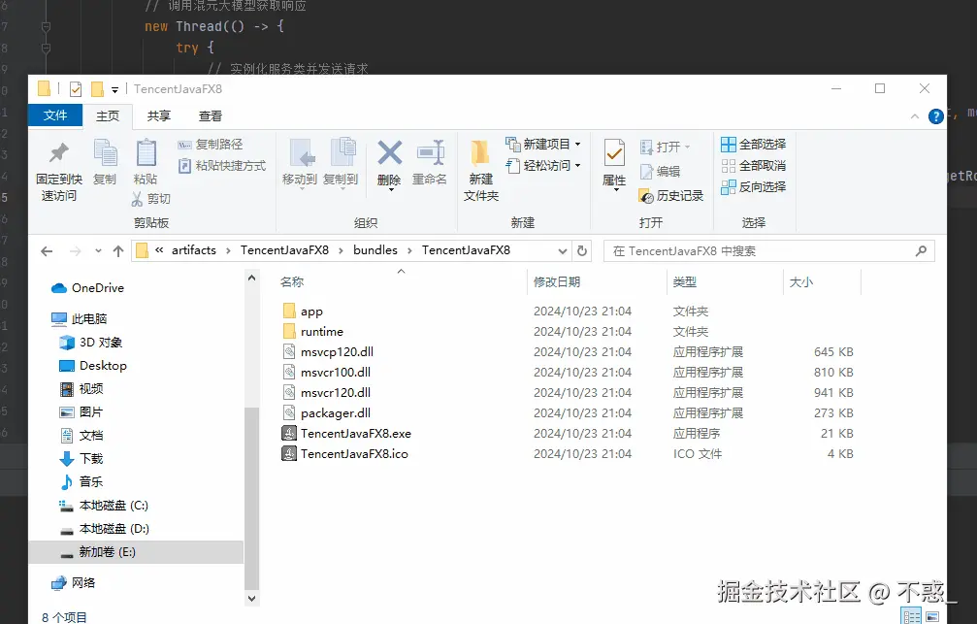Sort by the 名称 name column
This screenshot has width=977, height=624.
292,281
